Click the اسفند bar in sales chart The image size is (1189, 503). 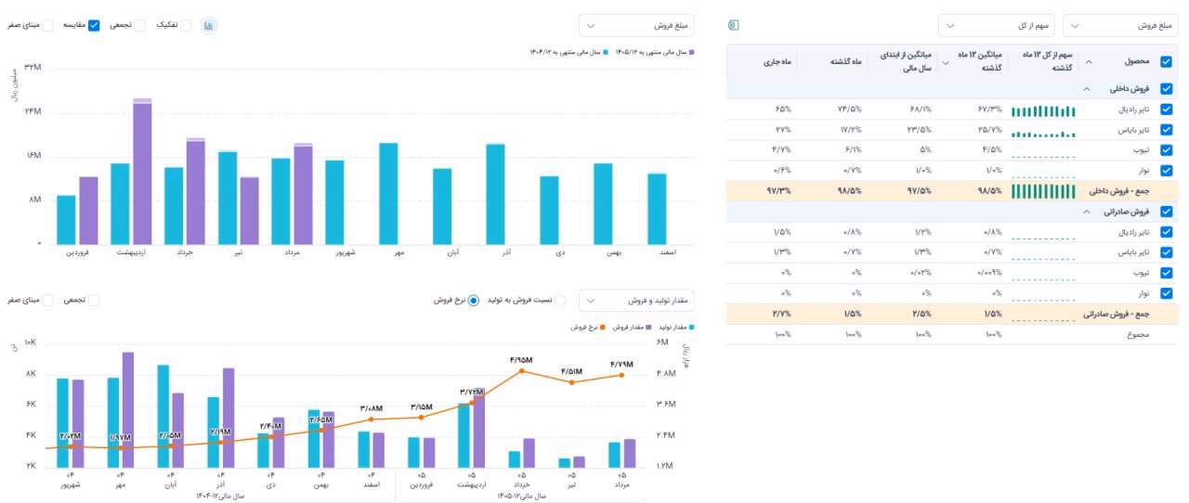[657, 209]
